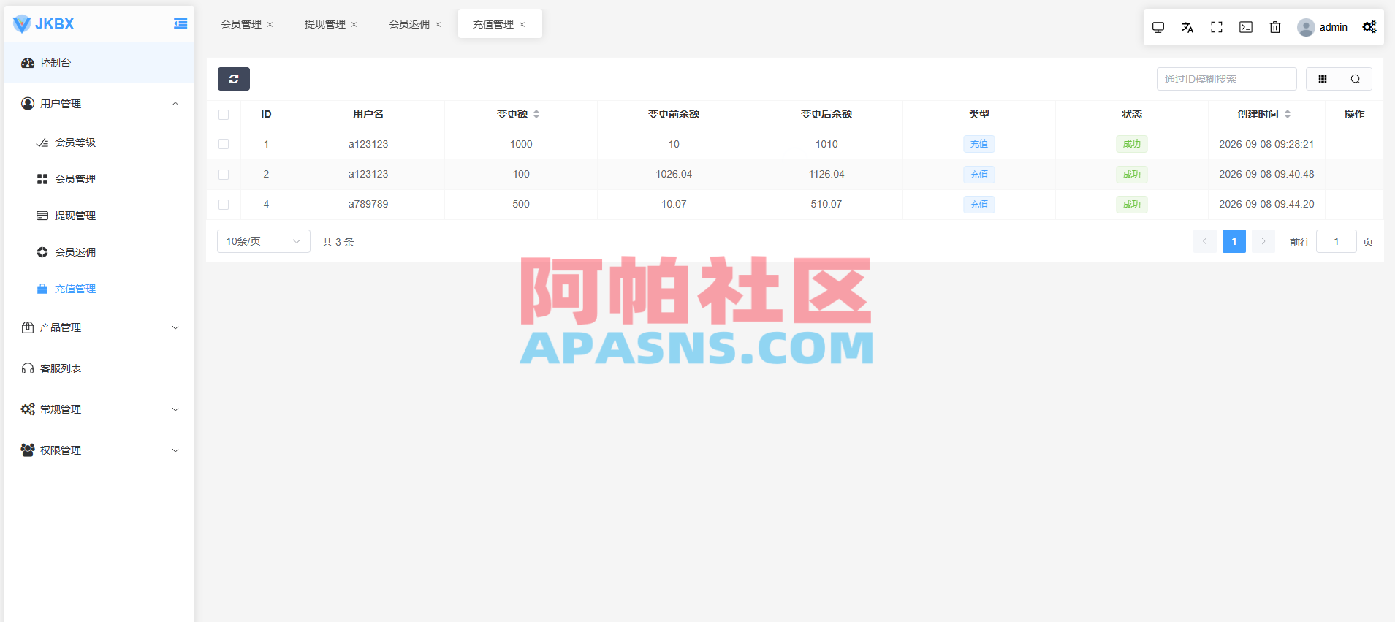Open 充值管理 in the sidebar
This screenshot has height=622, width=1395.
click(99, 289)
